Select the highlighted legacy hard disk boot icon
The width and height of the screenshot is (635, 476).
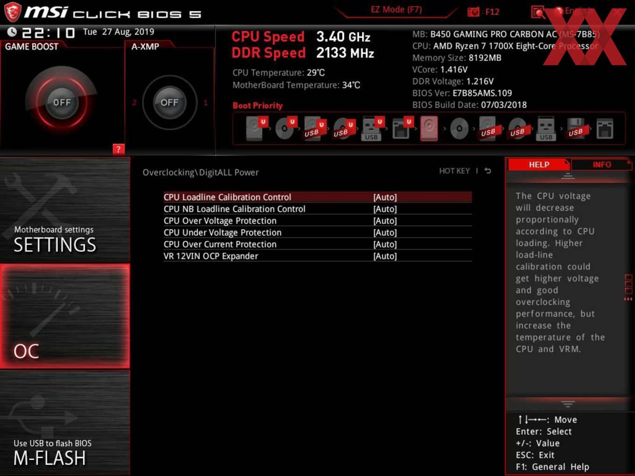click(429, 129)
